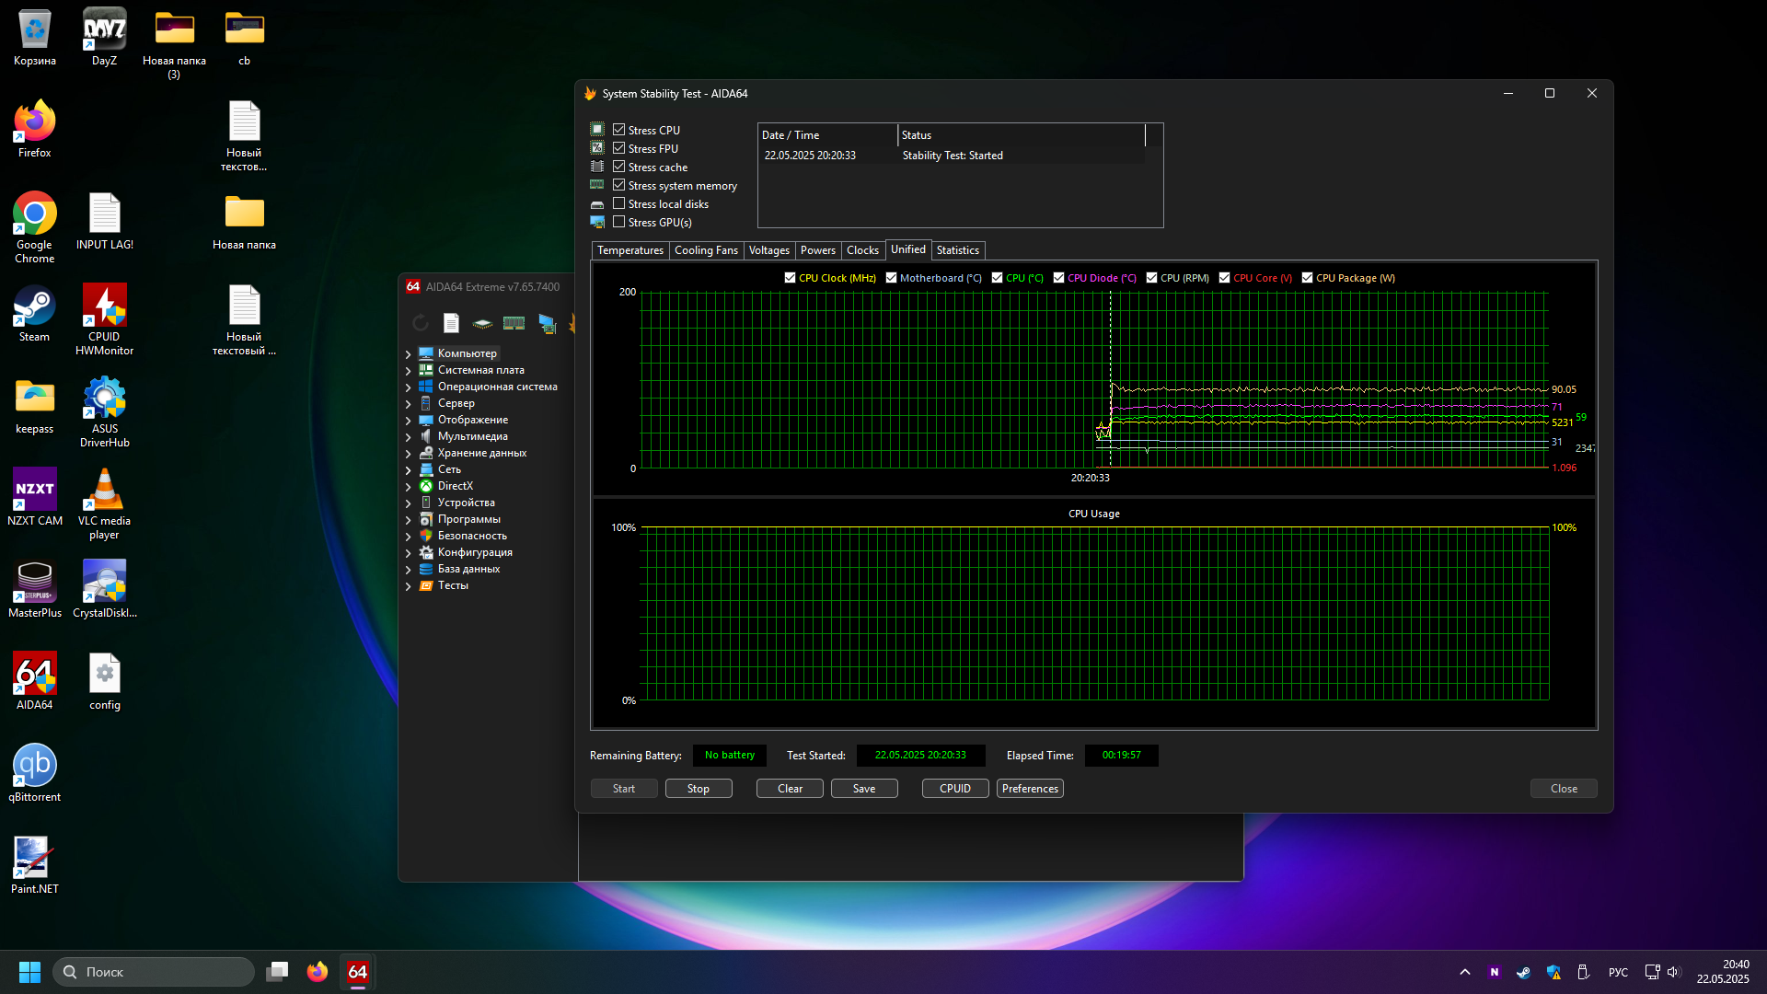The width and height of the screenshot is (1767, 994).
Task: Open MasterPlus desktop icon
Action: tap(34, 589)
